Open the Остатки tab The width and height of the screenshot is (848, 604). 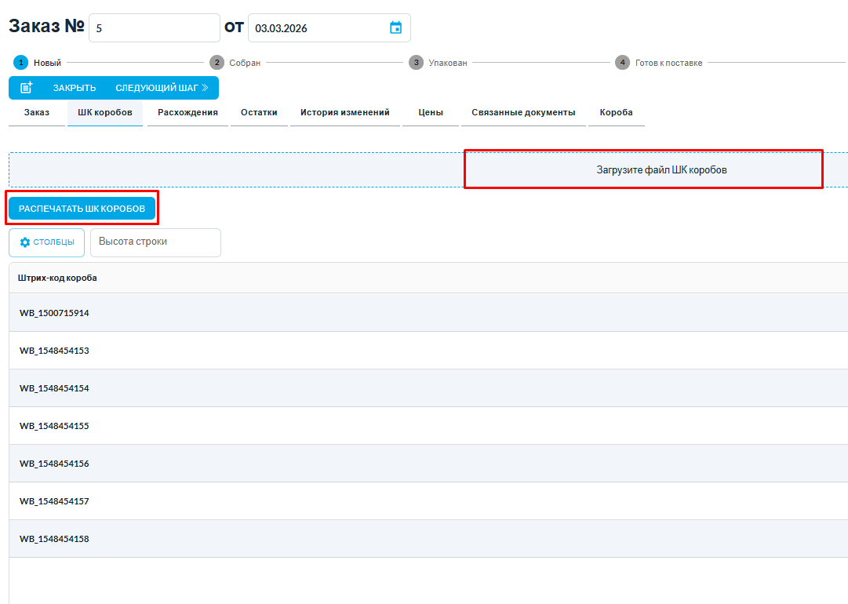click(x=259, y=113)
